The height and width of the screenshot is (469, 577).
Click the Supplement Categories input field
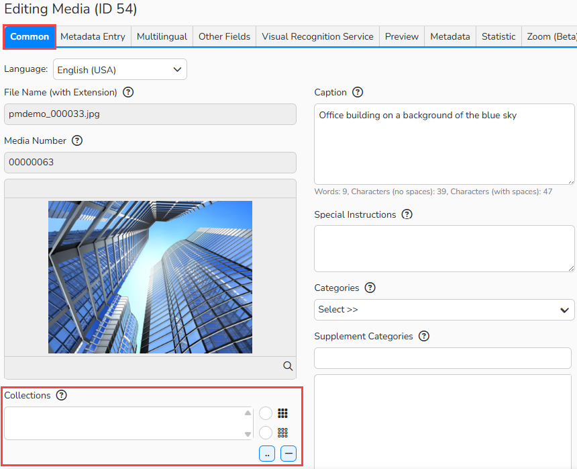pos(443,358)
